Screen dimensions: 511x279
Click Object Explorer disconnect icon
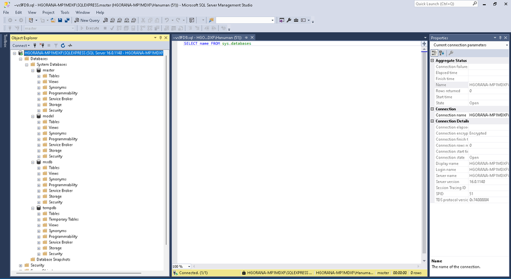42,46
